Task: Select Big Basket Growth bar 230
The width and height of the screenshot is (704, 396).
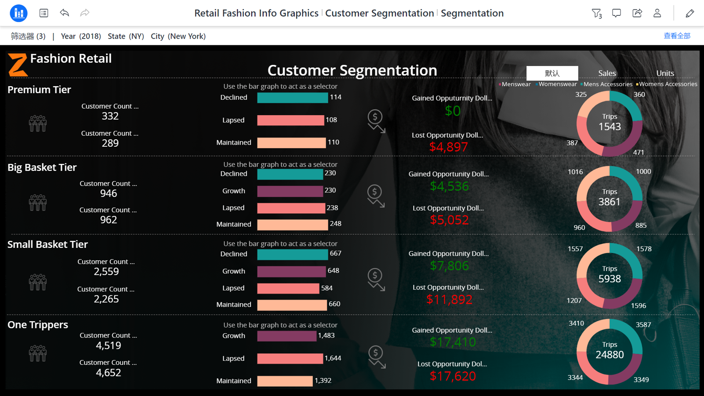Action: pos(290,191)
